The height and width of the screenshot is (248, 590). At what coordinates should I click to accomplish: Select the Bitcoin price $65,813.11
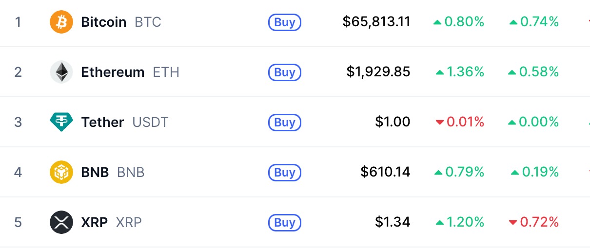pos(376,22)
